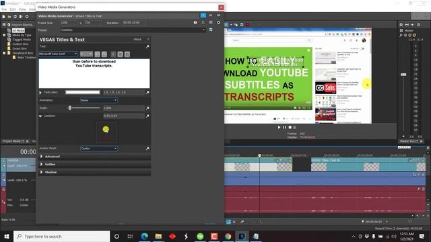Image resolution: width=431 pixels, height=242 pixels.
Task: Switch to the Project Media tab
Action: [11, 141]
